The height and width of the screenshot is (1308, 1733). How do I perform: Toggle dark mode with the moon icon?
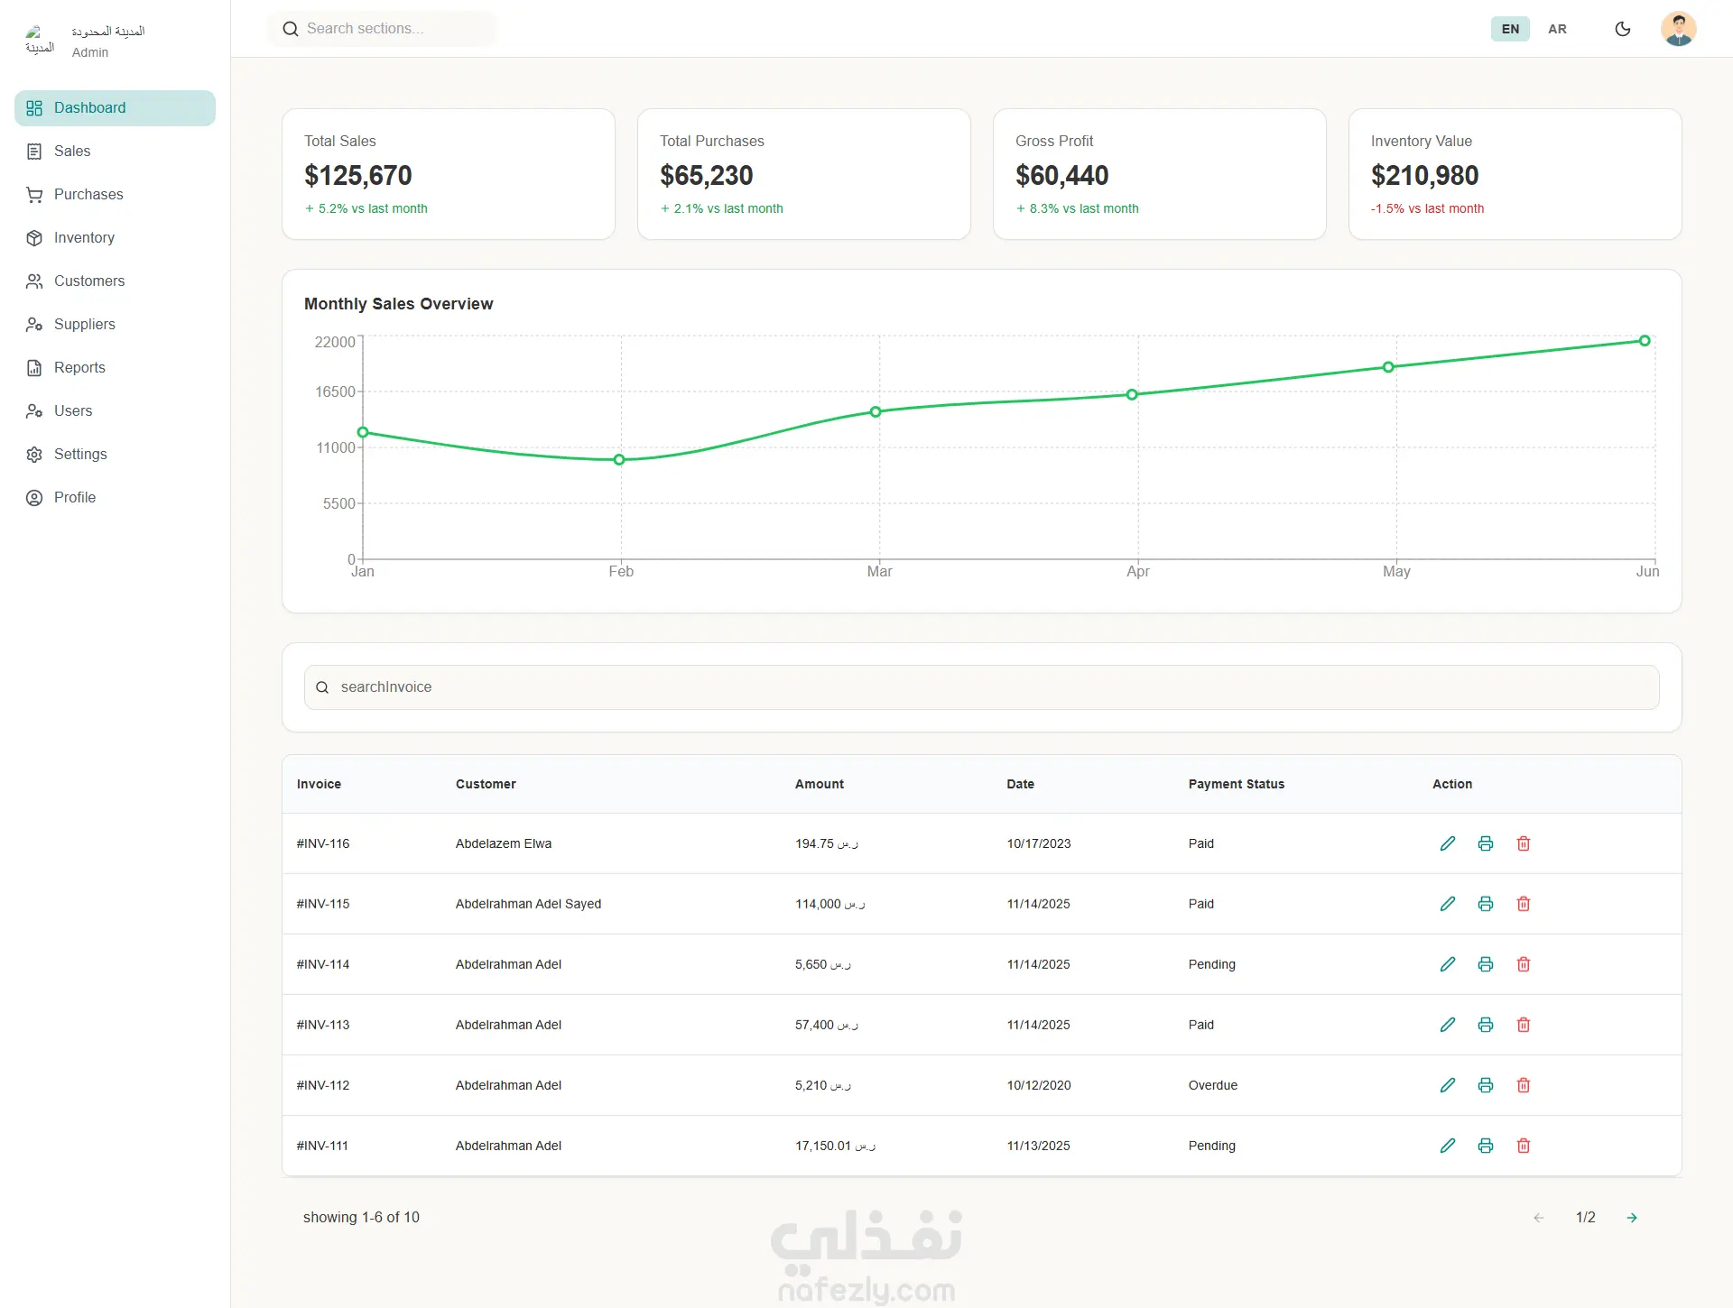1623,29
